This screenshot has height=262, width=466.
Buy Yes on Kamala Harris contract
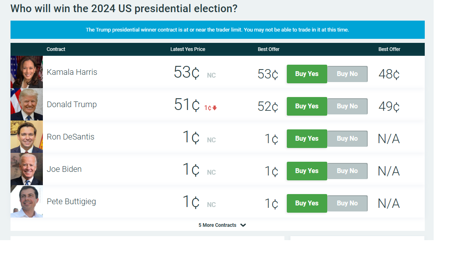307,74
